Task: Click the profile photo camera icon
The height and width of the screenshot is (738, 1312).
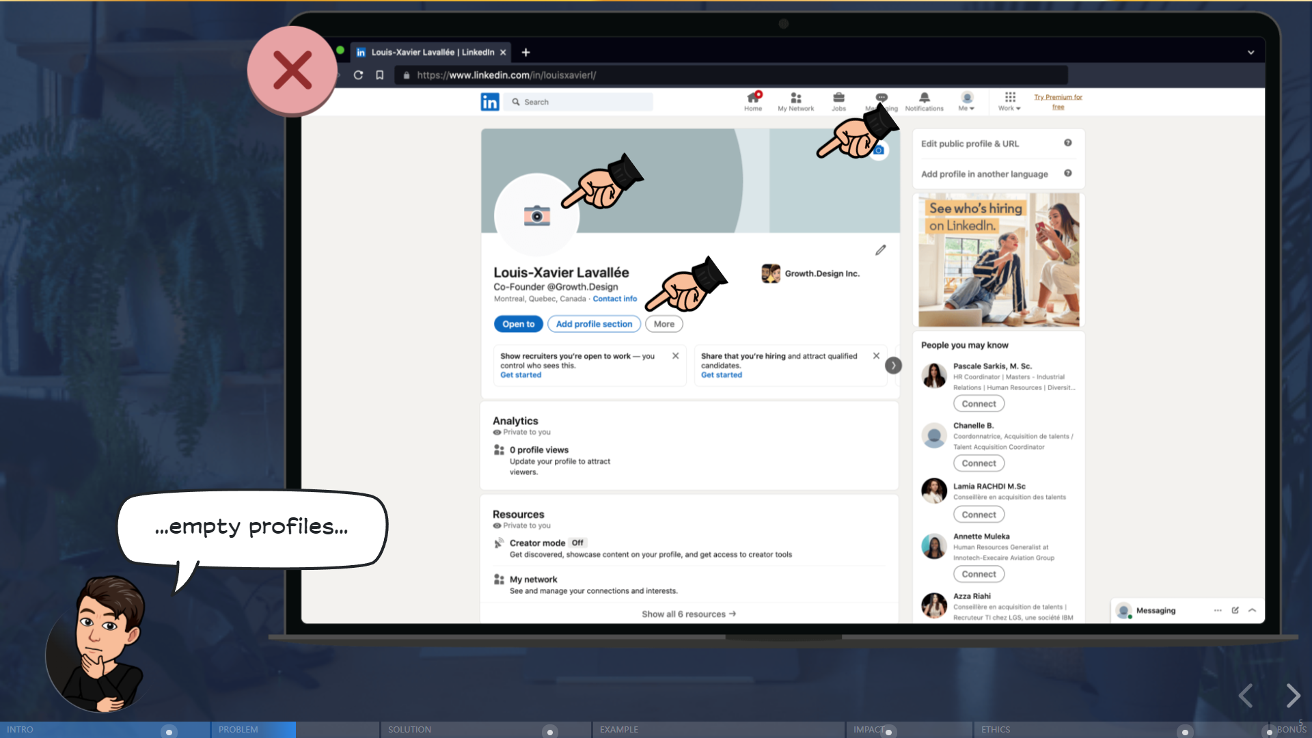Action: tap(536, 216)
